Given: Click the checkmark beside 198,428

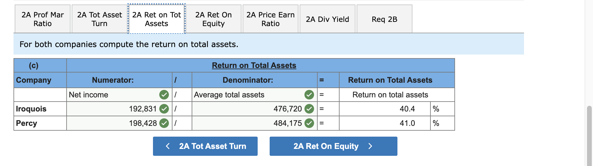Looking at the screenshot, I should click(164, 123).
